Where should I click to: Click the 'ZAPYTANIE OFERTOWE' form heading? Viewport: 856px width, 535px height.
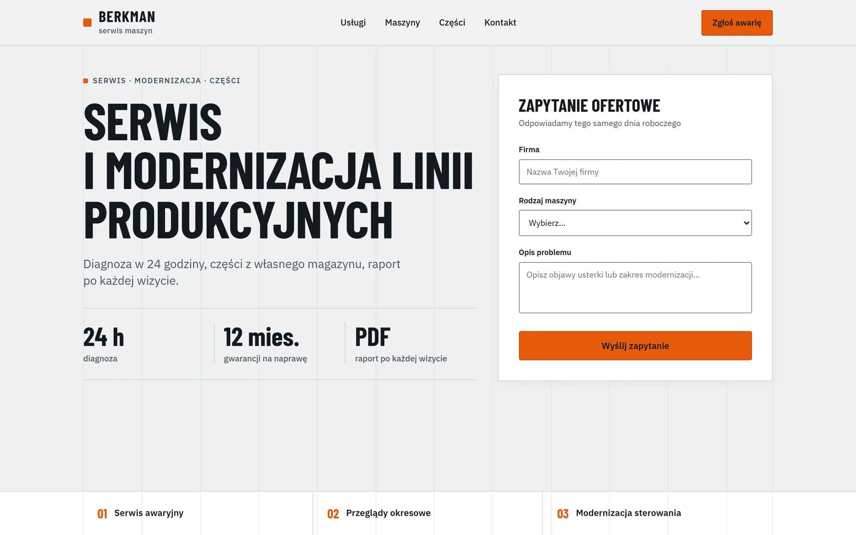click(x=589, y=106)
